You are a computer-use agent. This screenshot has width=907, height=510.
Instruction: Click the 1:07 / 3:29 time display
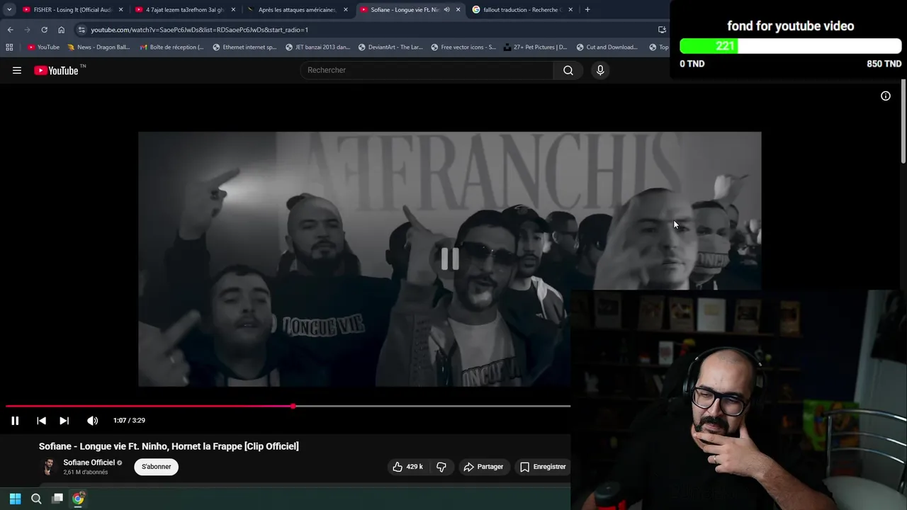click(129, 421)
